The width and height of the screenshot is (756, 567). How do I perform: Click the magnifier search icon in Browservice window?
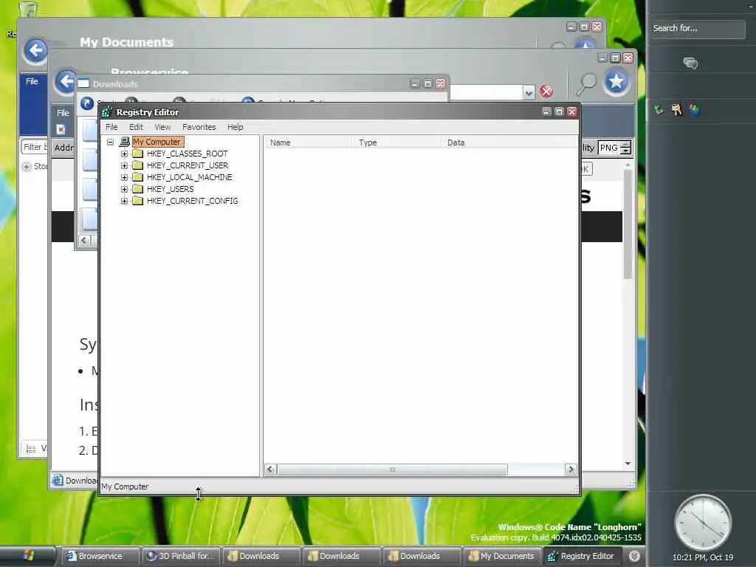click(587, 84)
